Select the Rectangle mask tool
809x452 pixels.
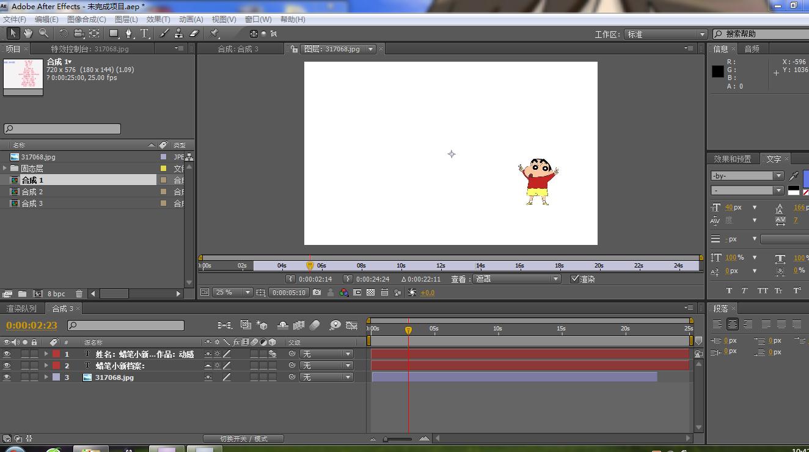114,33
